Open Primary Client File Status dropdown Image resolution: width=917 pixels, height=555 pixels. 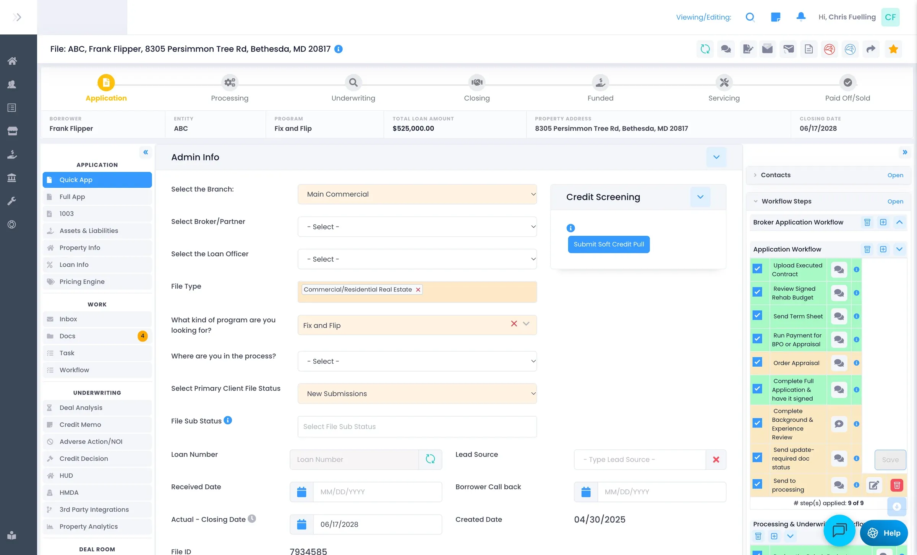click(x=417, y=393)
